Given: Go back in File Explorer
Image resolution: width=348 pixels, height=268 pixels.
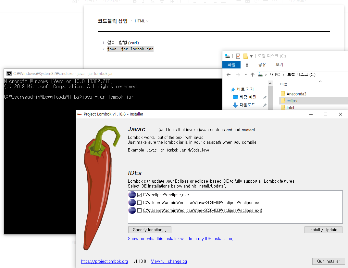Looking at the screenshot, I should click(229, 75).
